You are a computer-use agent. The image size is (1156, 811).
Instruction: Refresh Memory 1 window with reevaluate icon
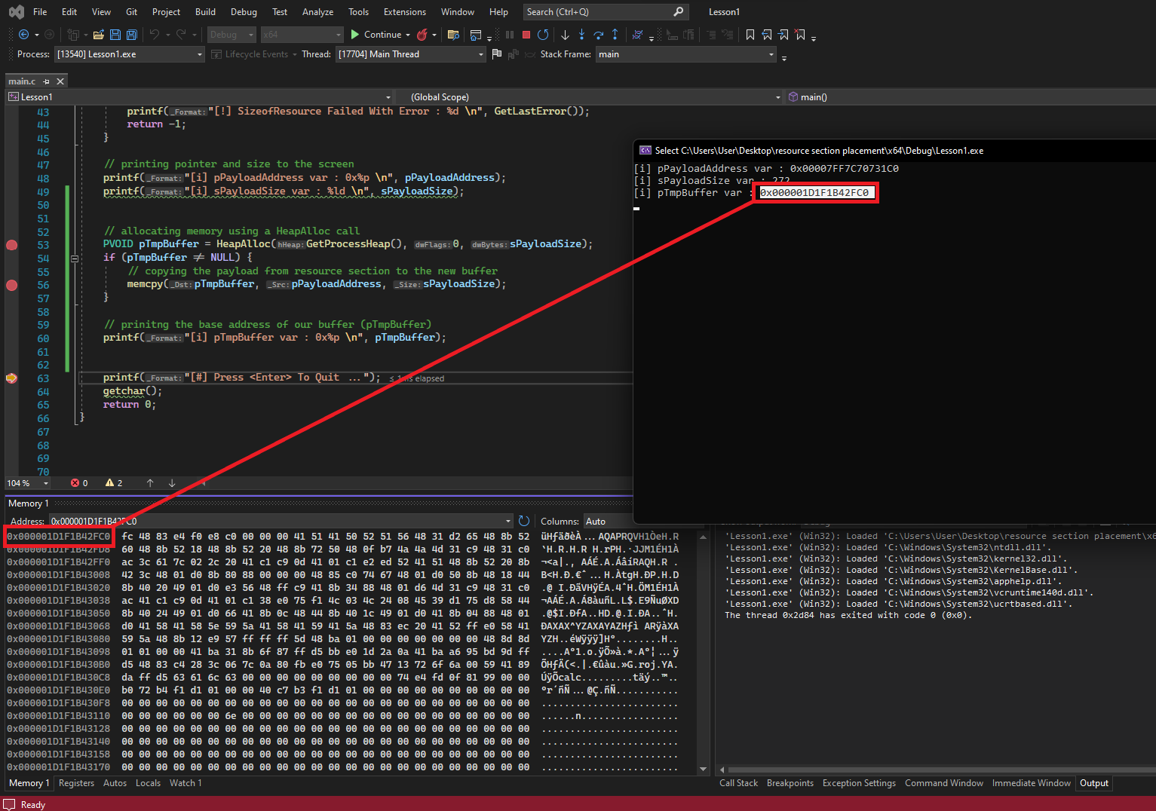pyautogui.click(x=524, y=521)
